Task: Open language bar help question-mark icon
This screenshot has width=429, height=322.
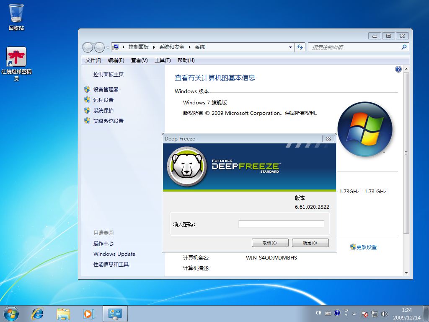Action: click(x=337, y=313)
